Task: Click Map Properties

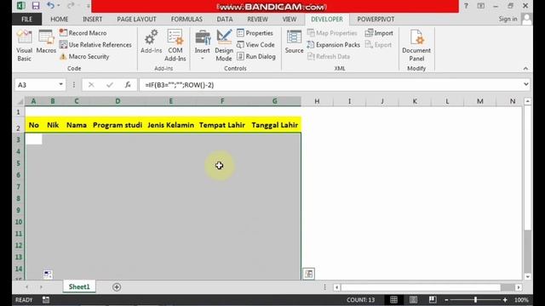Action: point(332,33)
